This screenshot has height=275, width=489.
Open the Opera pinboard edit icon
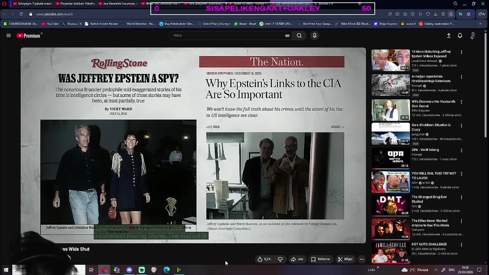pyautogui.click(x=397, y=14)
